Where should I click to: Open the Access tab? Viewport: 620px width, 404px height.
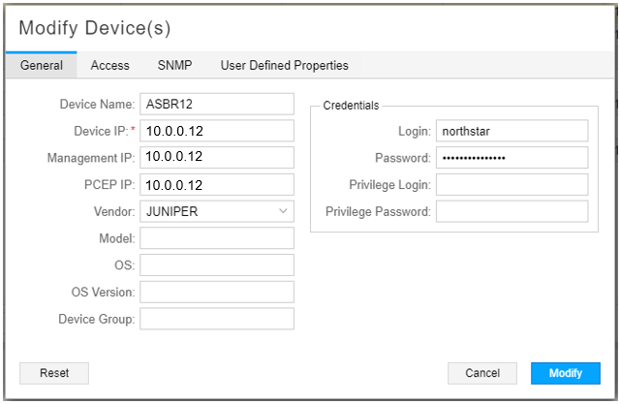click(110, 66)
